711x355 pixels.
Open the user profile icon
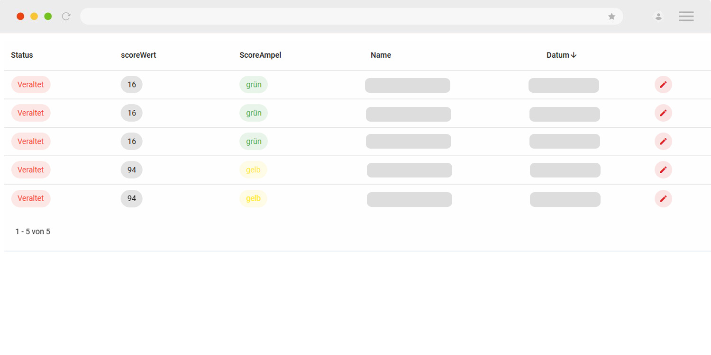point(658,17)
